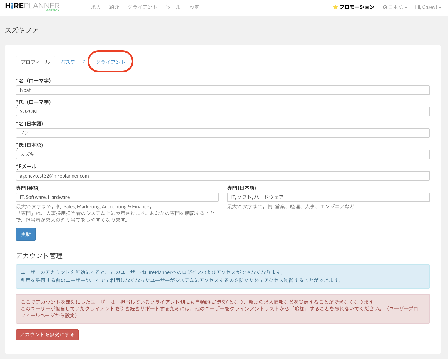
Task: Edit the 専門 (英語) specialty field
Action: [117, 197]
